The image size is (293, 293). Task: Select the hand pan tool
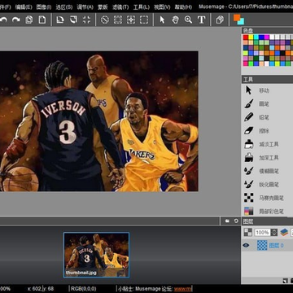click(175, 20)
